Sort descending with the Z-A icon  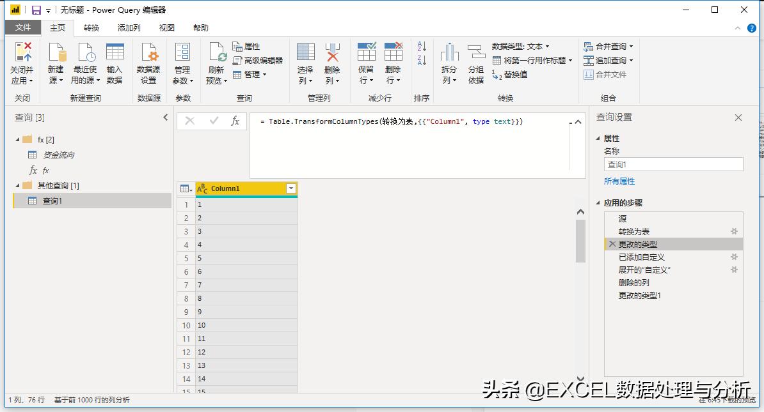point(422,60)
